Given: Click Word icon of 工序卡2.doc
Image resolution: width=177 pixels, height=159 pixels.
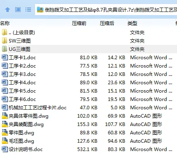Looking at the screenshot, I should 5,66.
